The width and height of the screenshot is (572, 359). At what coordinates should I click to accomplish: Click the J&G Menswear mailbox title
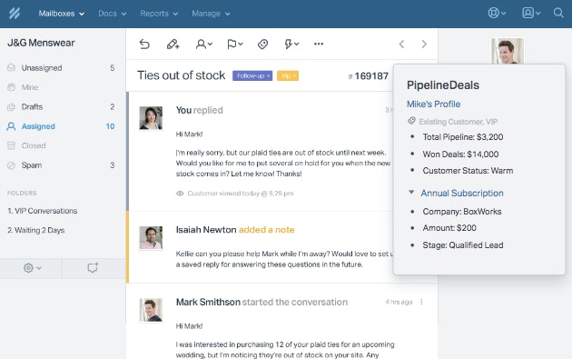[41, 43]
